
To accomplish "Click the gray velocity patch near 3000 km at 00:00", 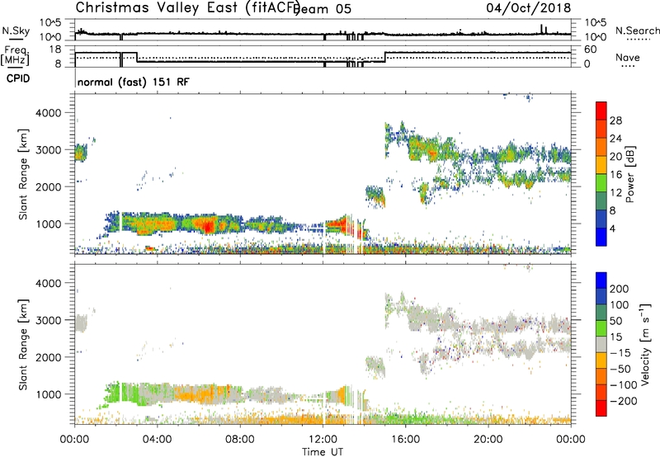I will (x=81, y=323).
